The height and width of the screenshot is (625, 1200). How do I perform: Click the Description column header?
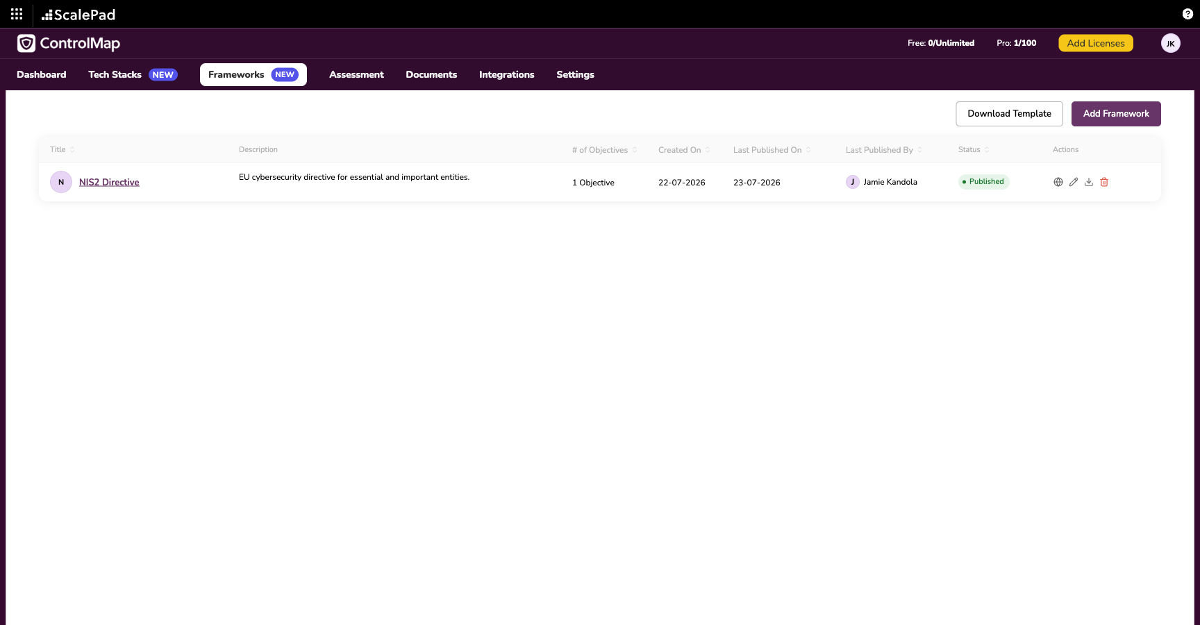(x=258, y=150)
